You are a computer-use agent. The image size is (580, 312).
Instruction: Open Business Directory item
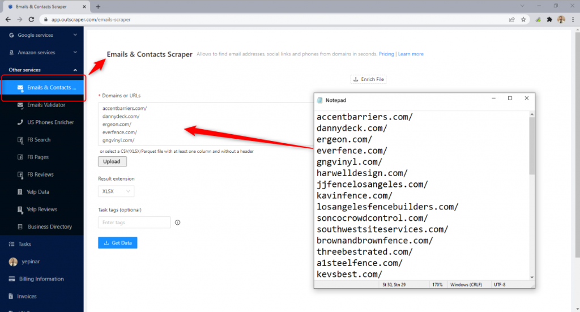49,226
